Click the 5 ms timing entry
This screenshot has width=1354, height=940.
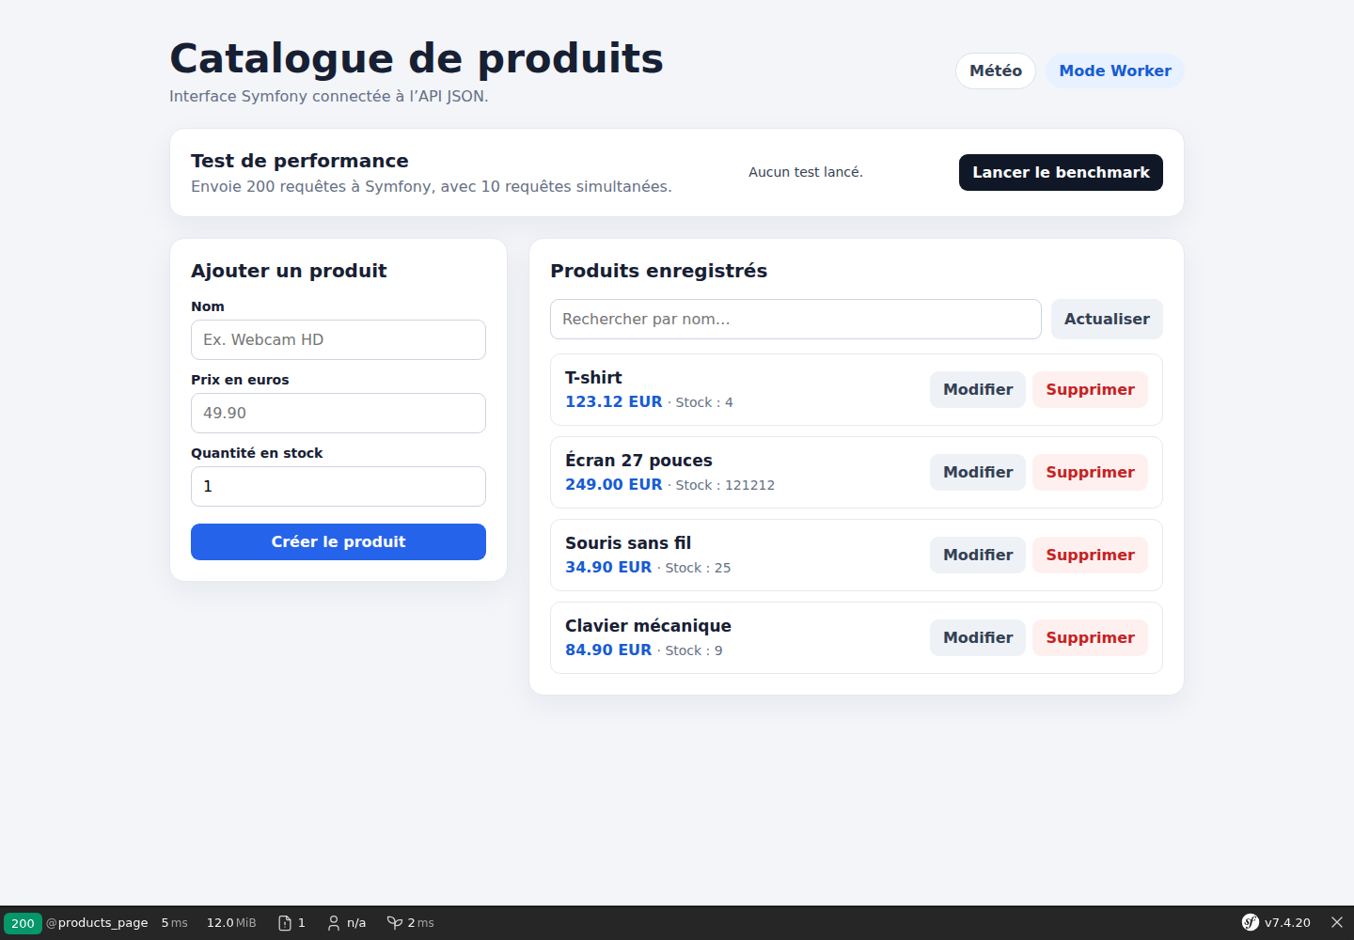174,923
